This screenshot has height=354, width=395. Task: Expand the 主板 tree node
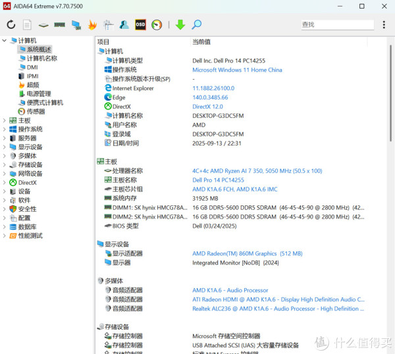pos(5,120)
